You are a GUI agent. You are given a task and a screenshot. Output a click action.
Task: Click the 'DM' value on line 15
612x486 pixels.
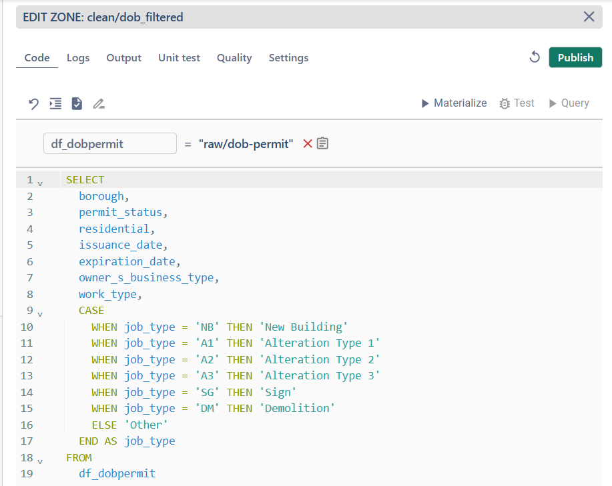207,408
